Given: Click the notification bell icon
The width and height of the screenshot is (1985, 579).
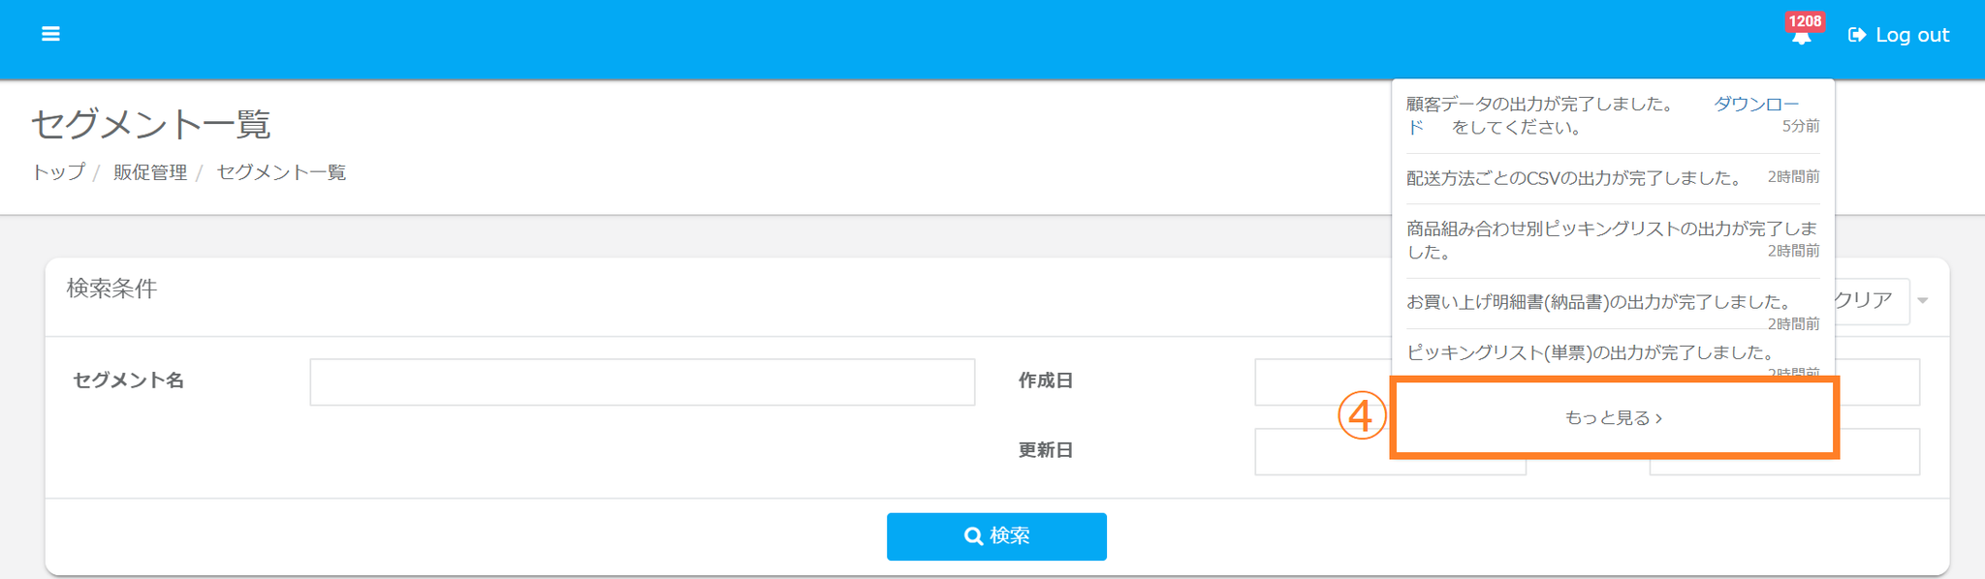Looking at the screenshot, I should [x=1801, y=39].
